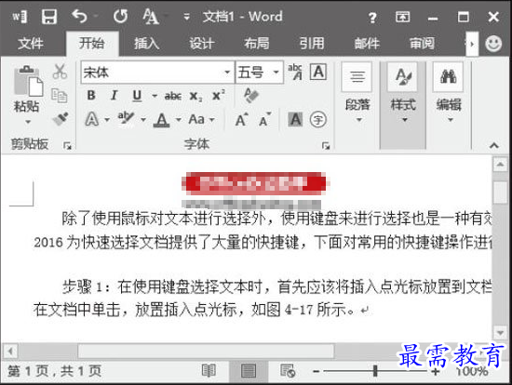Switch to the 设计 tab

(202, 44)
